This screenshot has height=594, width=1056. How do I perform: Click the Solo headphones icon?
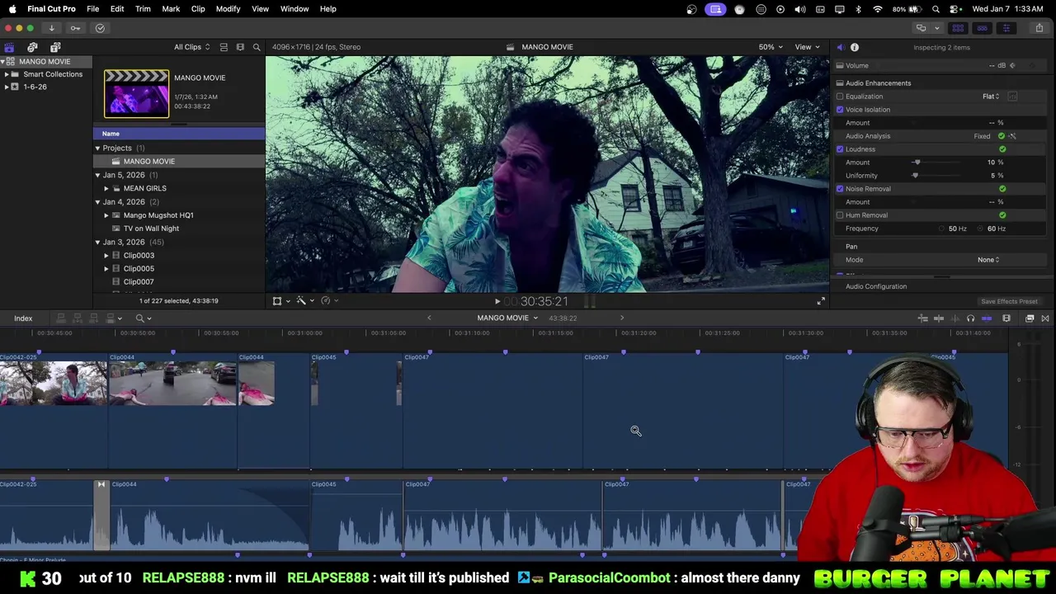tap(970, 318)
